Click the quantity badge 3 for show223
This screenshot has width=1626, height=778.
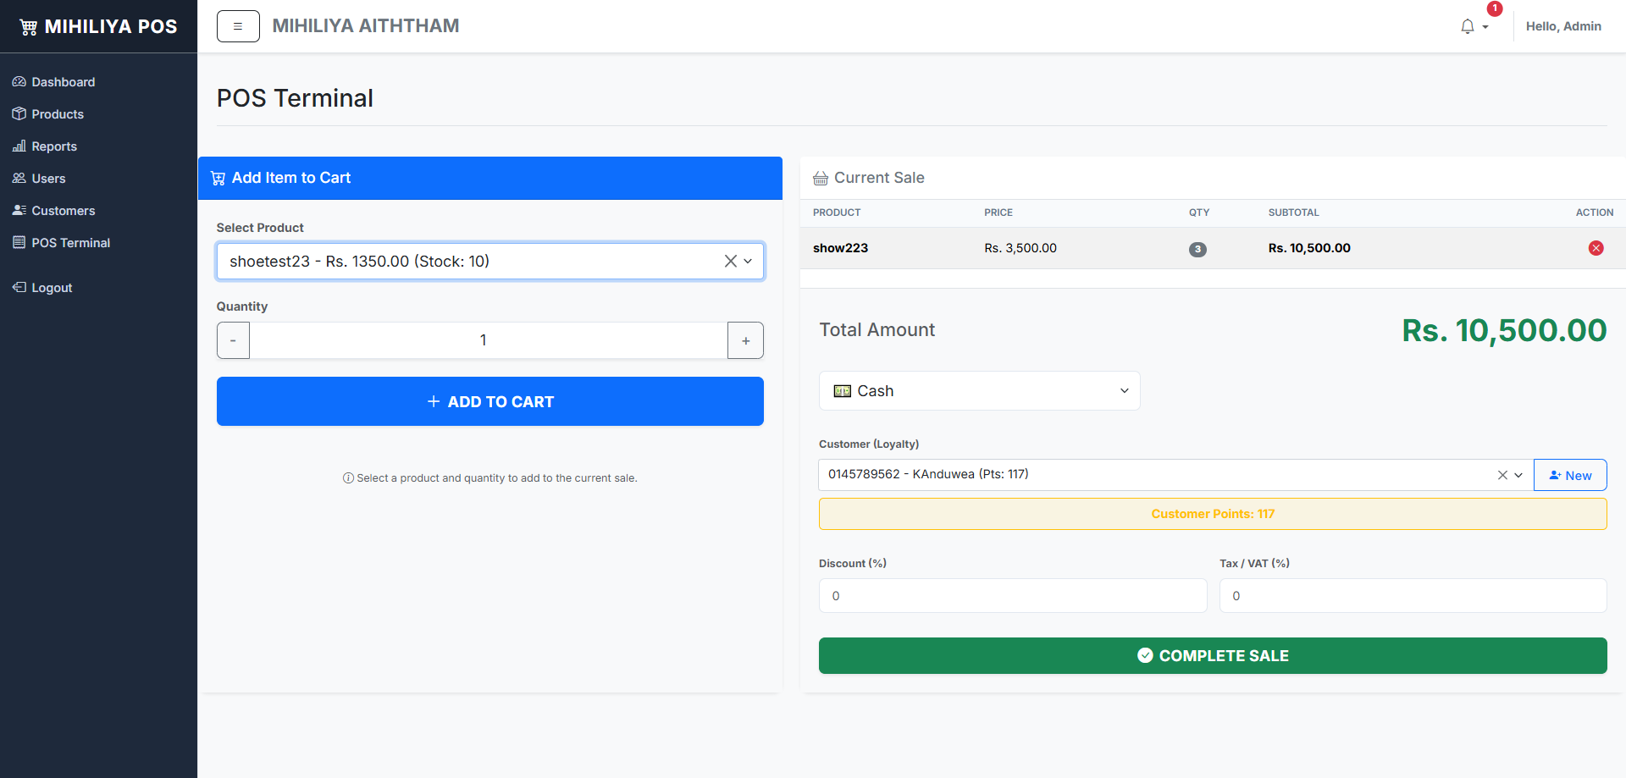[1197, 249]
